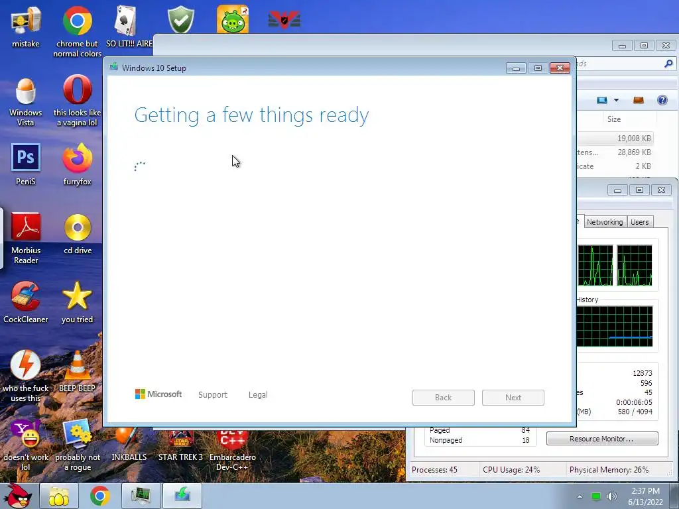The image size is (679, 509).
Task: Click CPU Usage 24% in status bar
Action: coord(511,470)
